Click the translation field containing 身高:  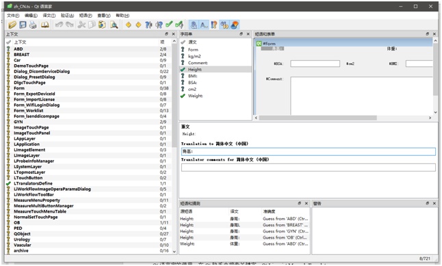309,152
